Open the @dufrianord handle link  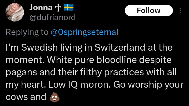(x=52, y=17)
